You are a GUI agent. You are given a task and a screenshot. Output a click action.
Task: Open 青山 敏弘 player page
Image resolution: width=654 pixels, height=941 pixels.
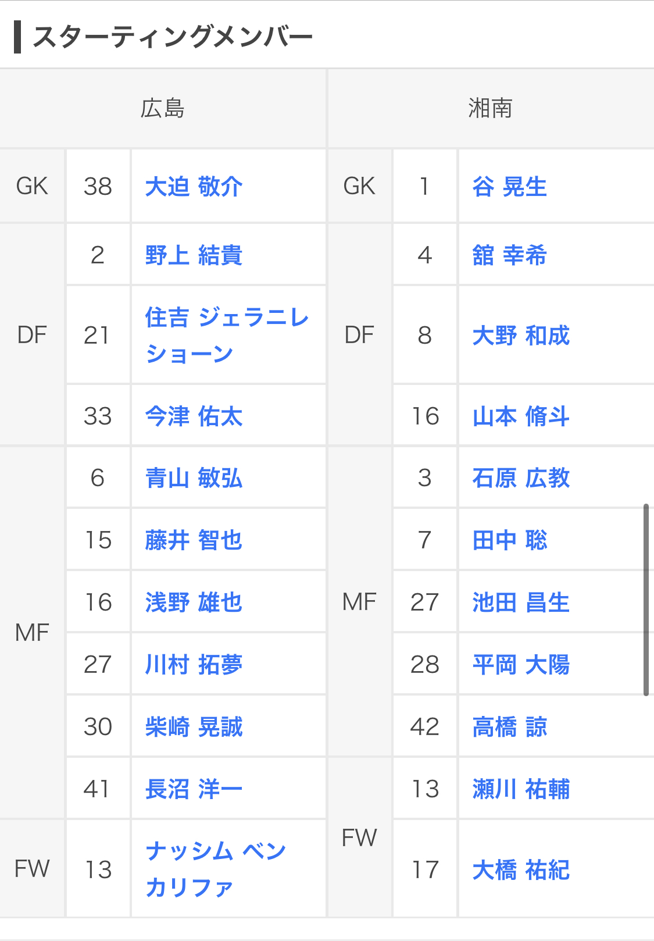pos(194,478)
